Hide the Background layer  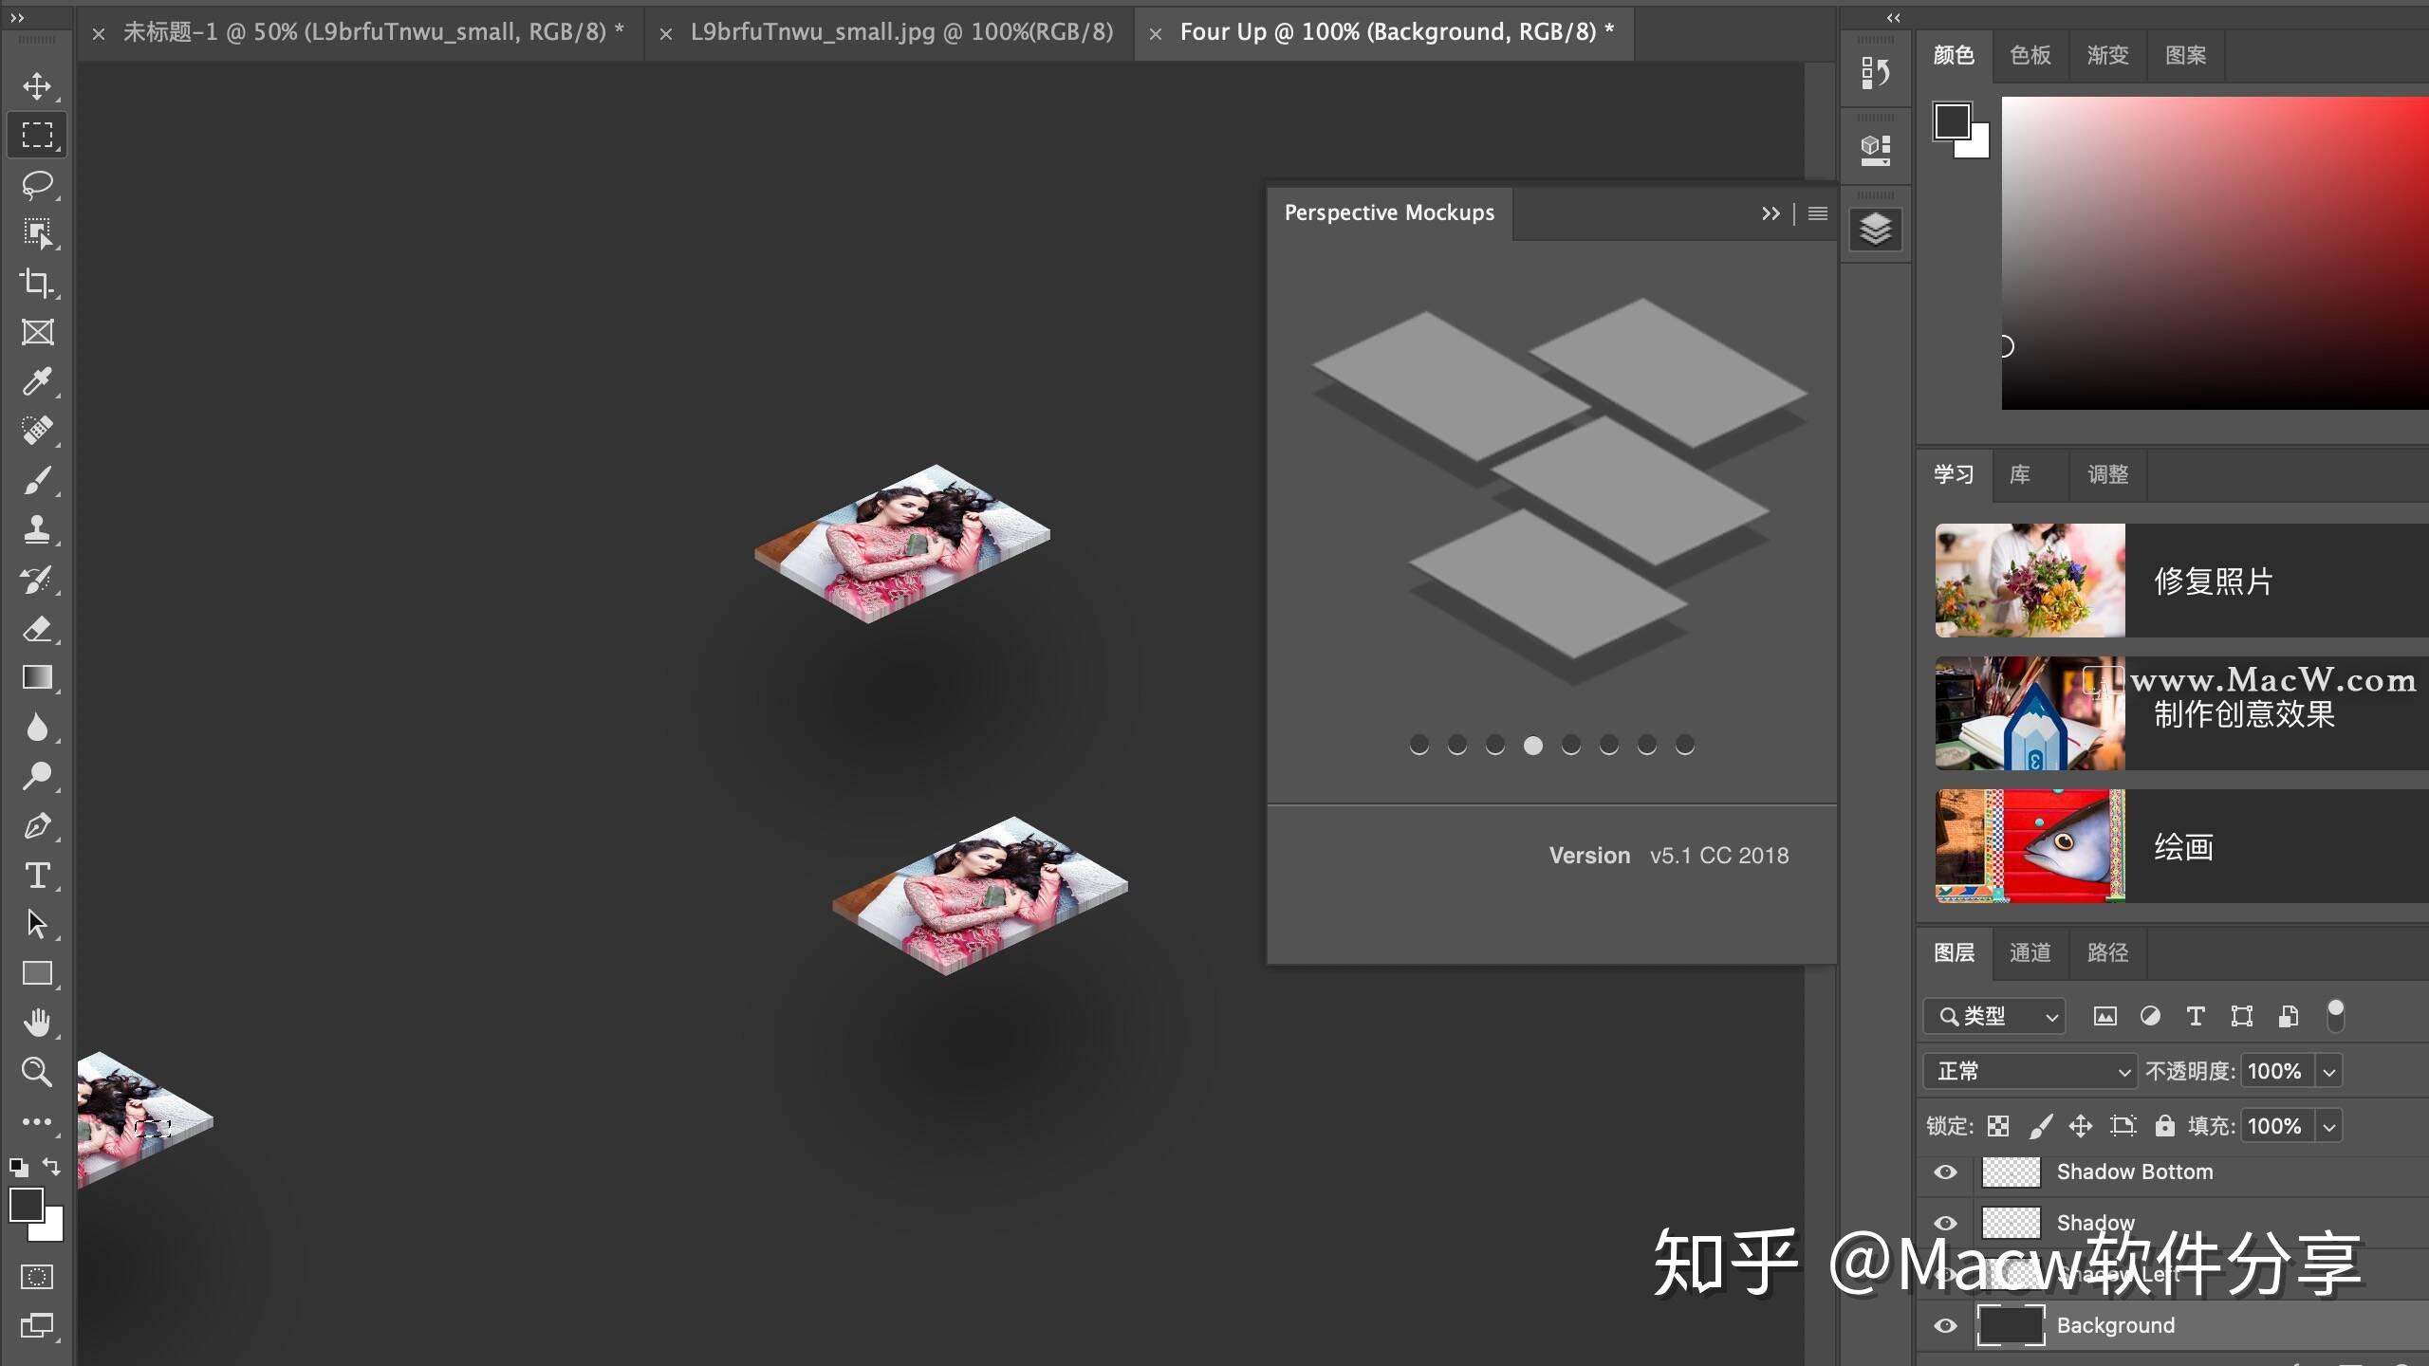click(1945, 1326)
